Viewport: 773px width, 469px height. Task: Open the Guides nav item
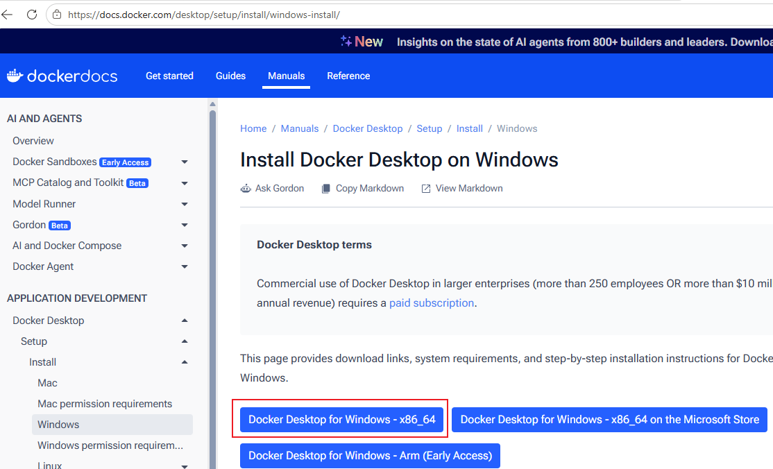230,76
